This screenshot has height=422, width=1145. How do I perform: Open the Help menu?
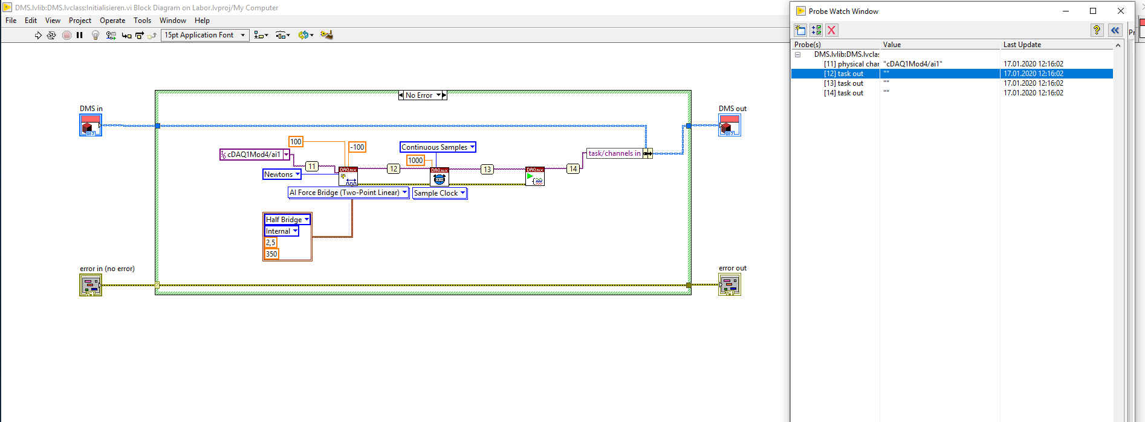[202, 21]
